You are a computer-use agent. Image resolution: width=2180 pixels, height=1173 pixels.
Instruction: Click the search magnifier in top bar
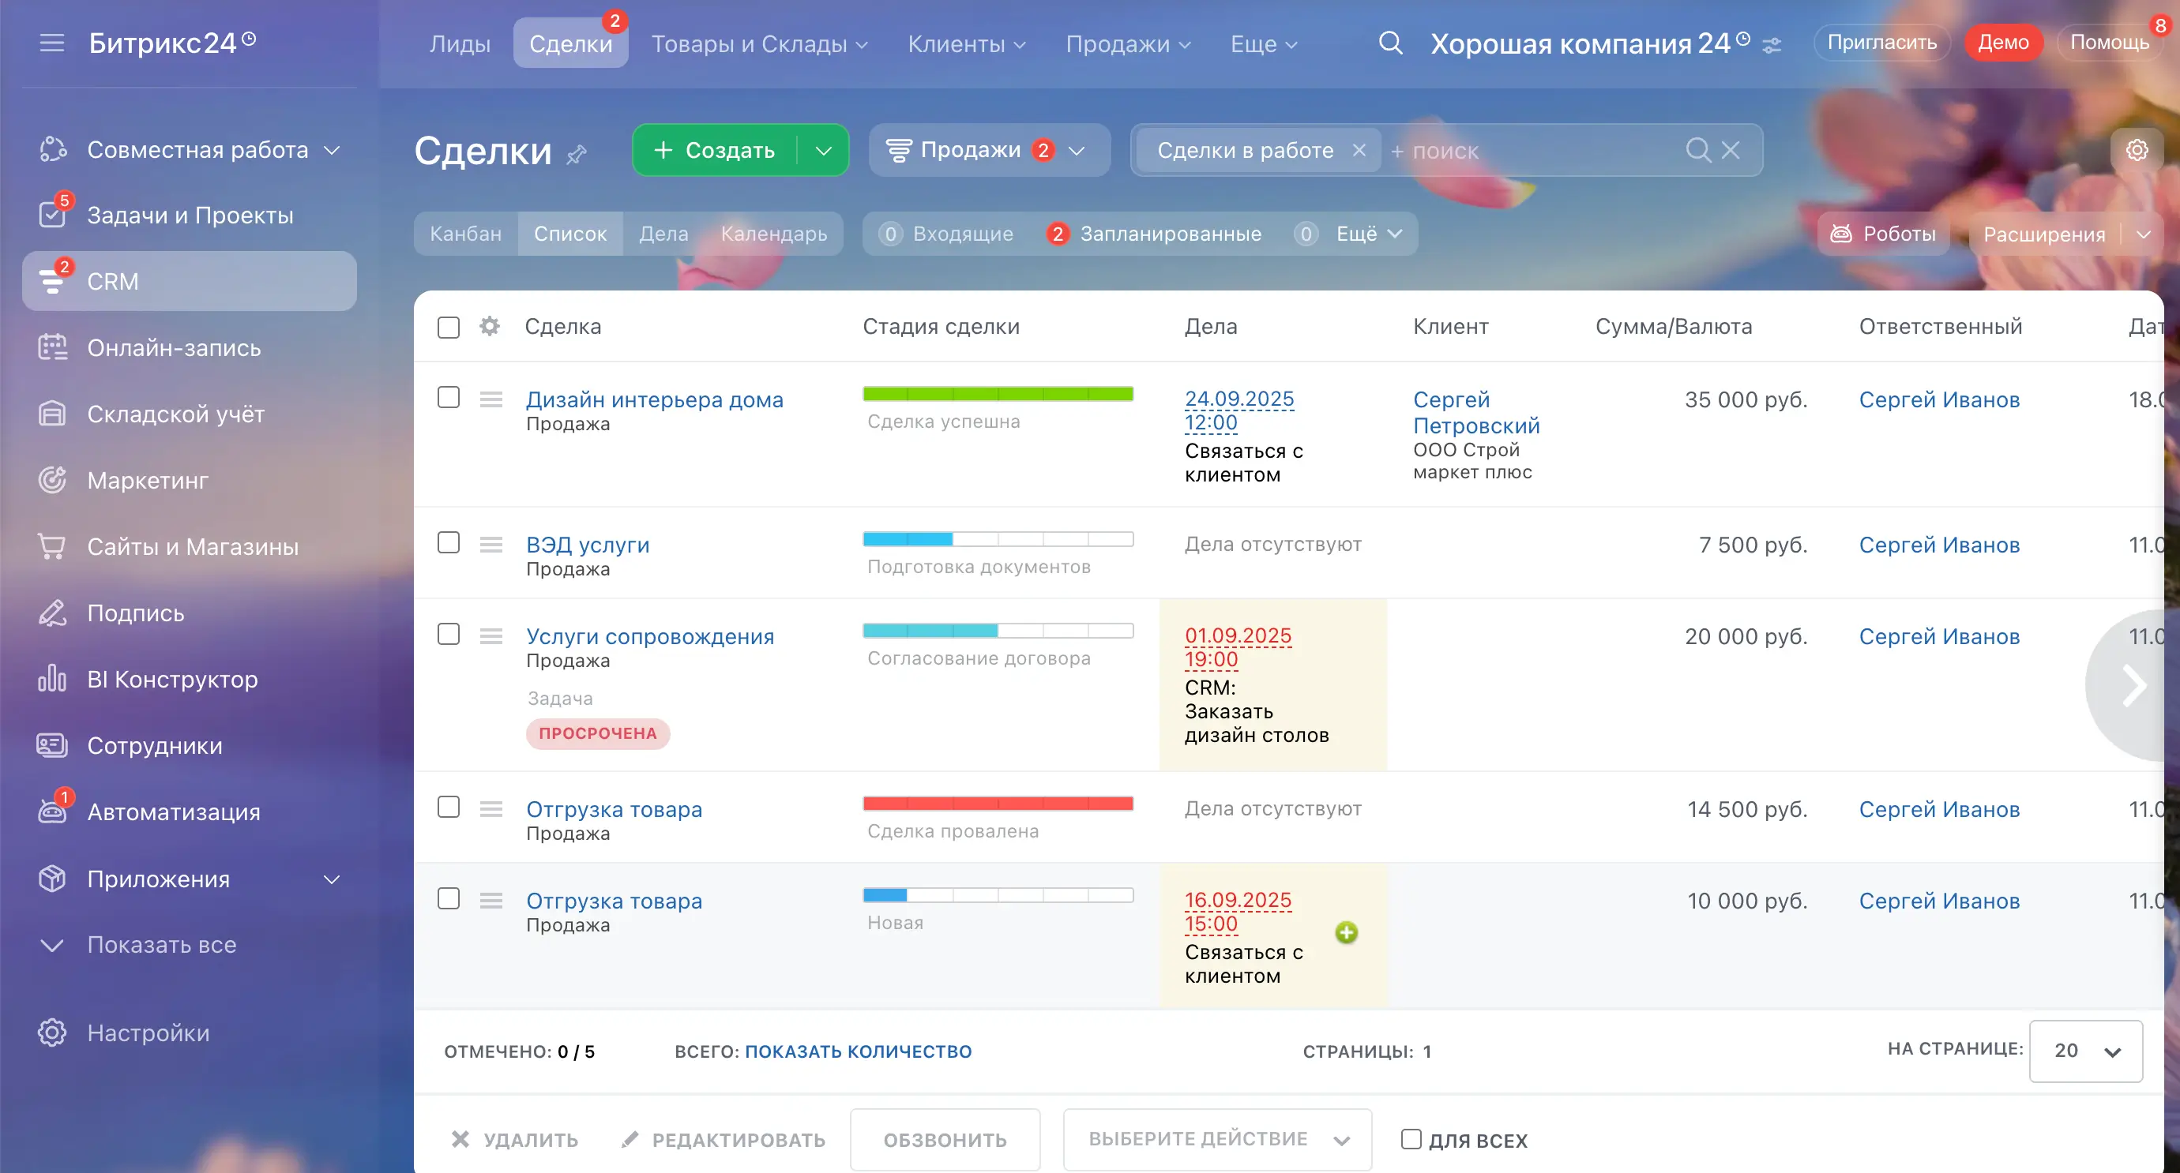point(1390,43)
